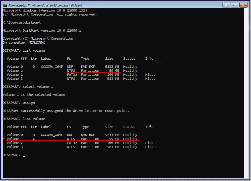Click 'Copyright (C) Microsoft Corporation.' line
251x181 pixels.
click(x=39, y=39)
